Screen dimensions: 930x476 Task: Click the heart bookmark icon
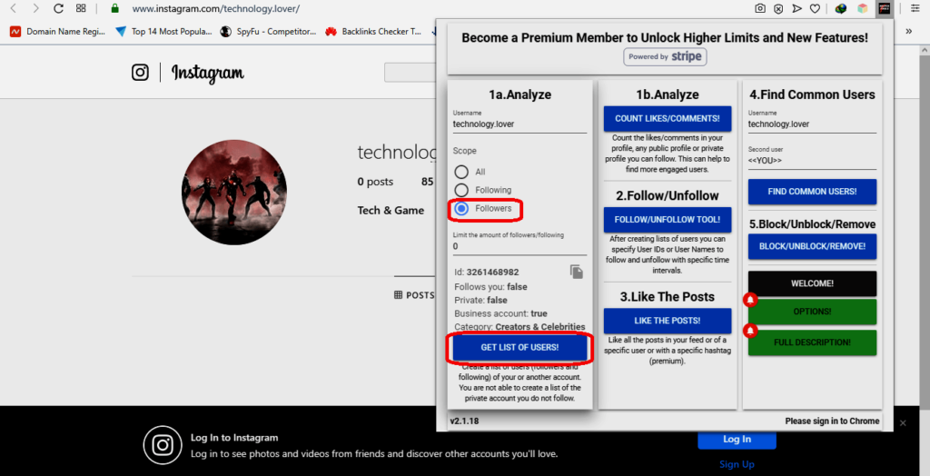pyautogui.click(x=815, y=8)
